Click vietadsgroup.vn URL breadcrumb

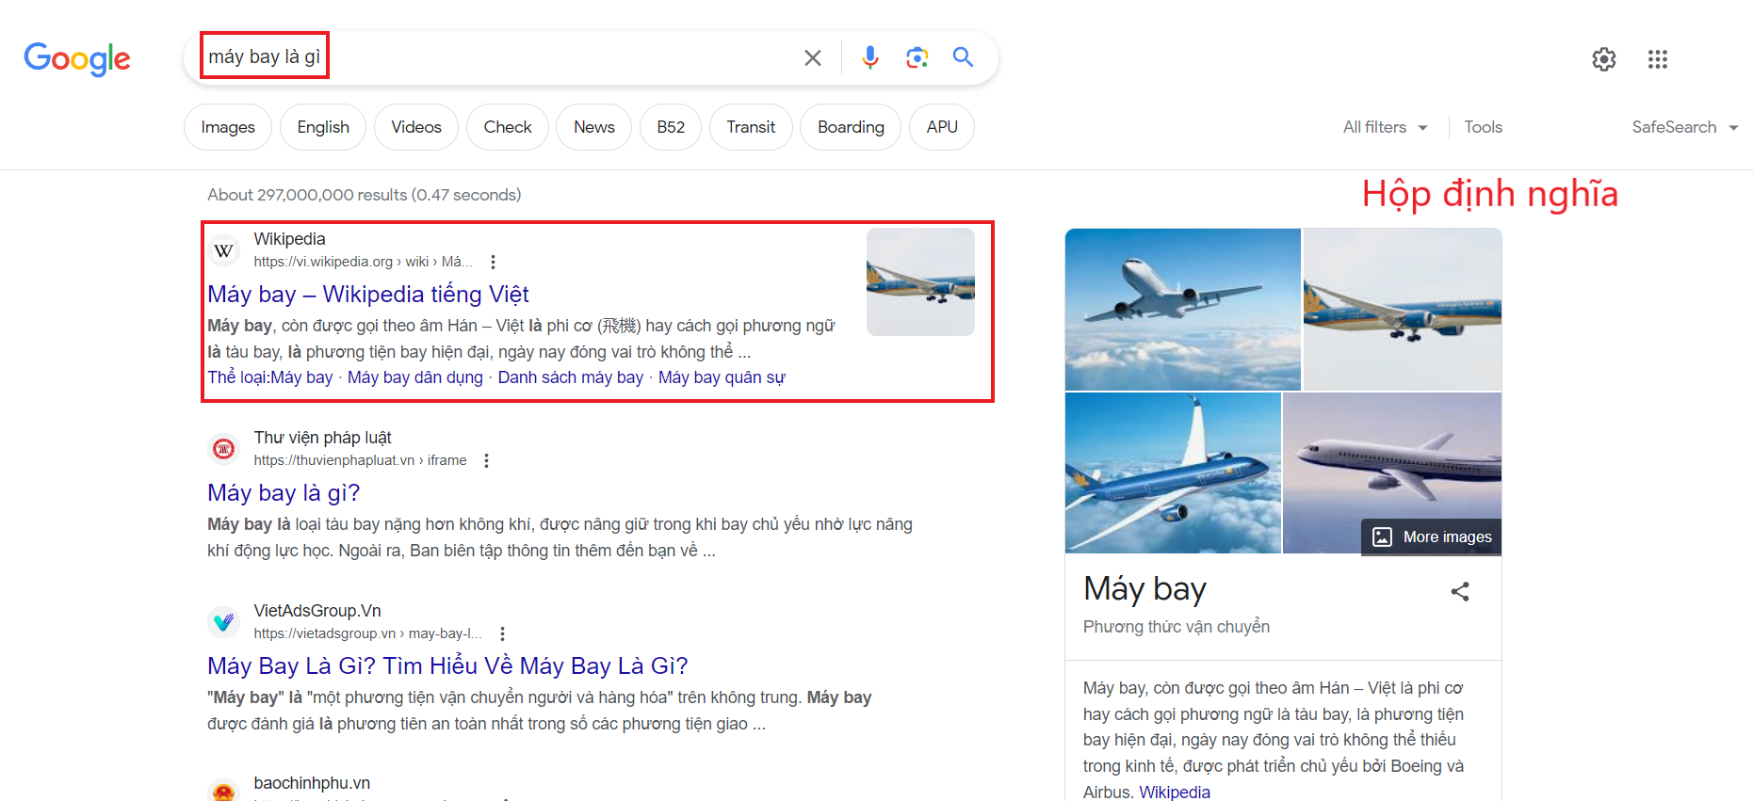pos(367,633)
